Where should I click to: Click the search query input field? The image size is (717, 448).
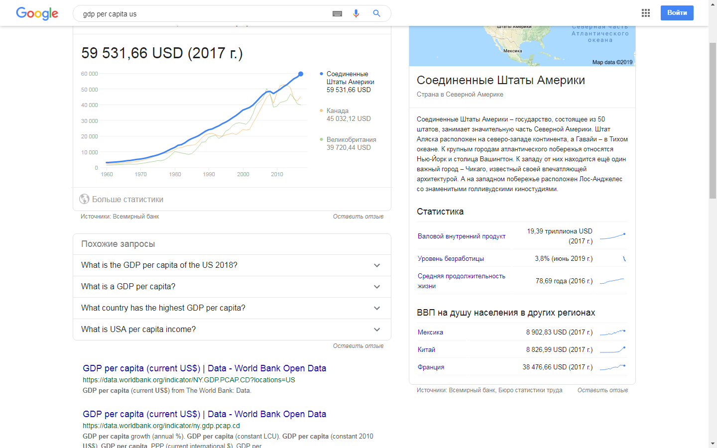tap(204, 14)
